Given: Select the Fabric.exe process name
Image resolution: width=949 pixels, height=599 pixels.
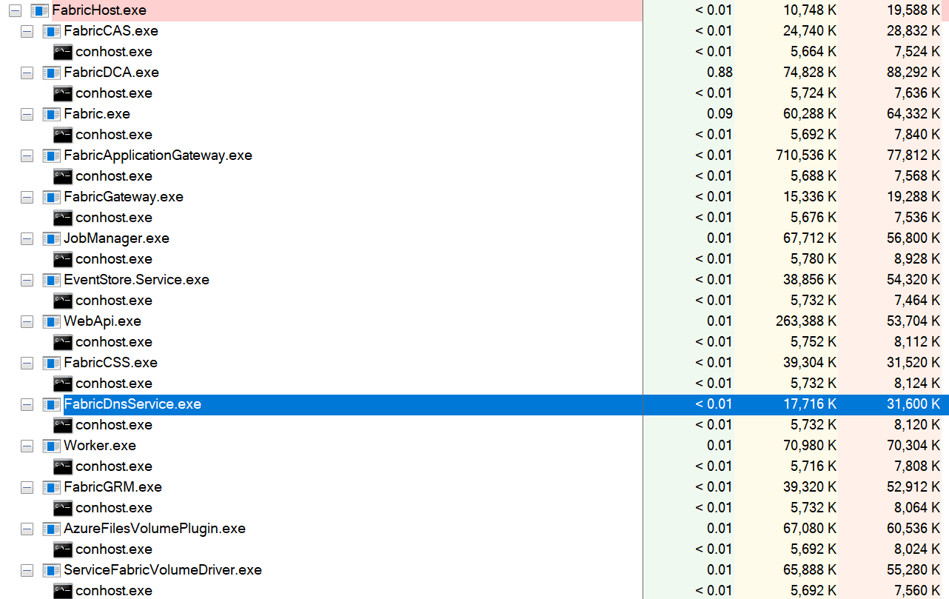Looking at the screenshot, I should (97, 114).
